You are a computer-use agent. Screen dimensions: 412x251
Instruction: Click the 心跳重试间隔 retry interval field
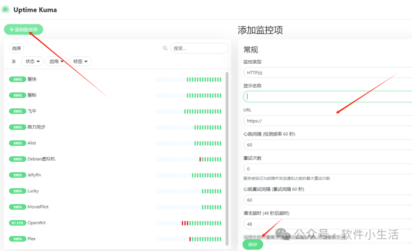(328, 200)
